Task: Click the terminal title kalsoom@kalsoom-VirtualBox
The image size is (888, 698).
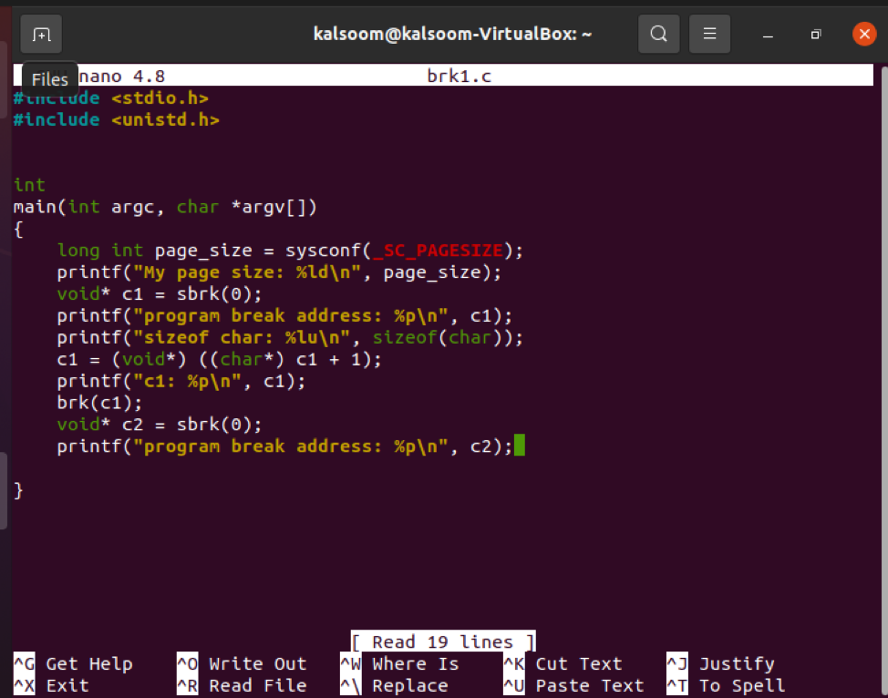Action: pos(452,34)
